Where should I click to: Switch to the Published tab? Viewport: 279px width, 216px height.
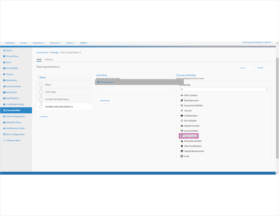point(48,59)
